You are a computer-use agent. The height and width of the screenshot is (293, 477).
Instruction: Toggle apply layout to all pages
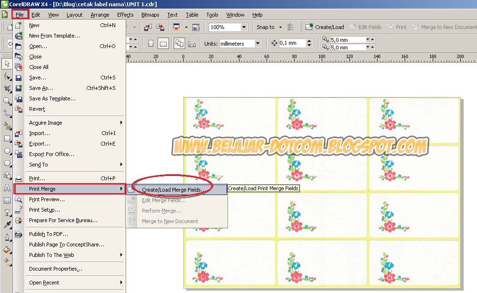(179, 43)
